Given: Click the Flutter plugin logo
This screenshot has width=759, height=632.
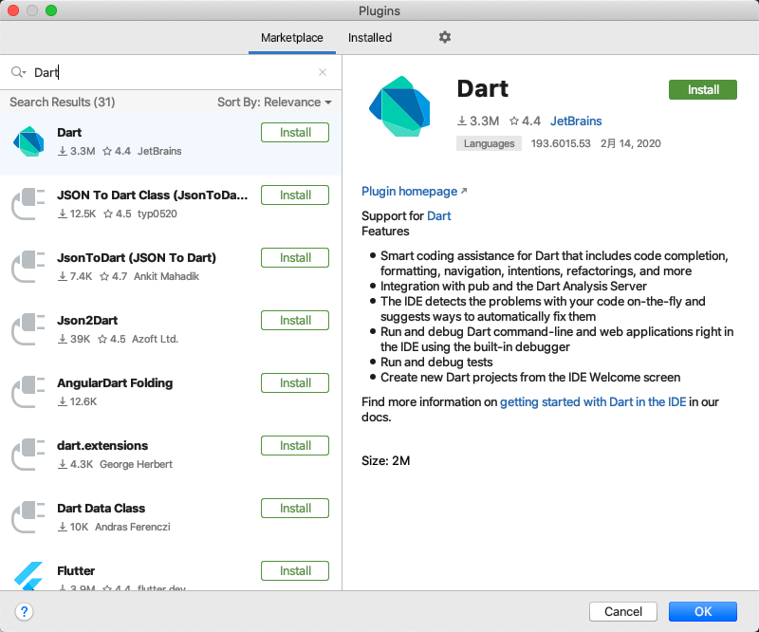Looking at the screenshot, I should [x=28, y=576].
